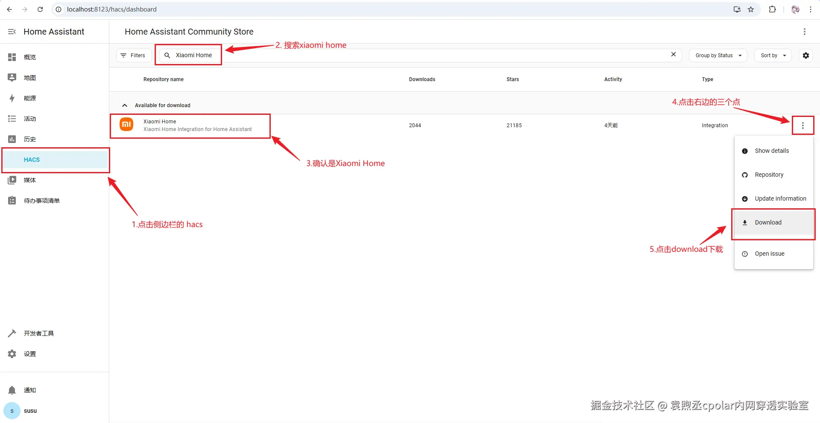The height and width of the screenshot is (423, 820).
Task: Click the Xiaomi Home MI logo icon
Action: 126,125
